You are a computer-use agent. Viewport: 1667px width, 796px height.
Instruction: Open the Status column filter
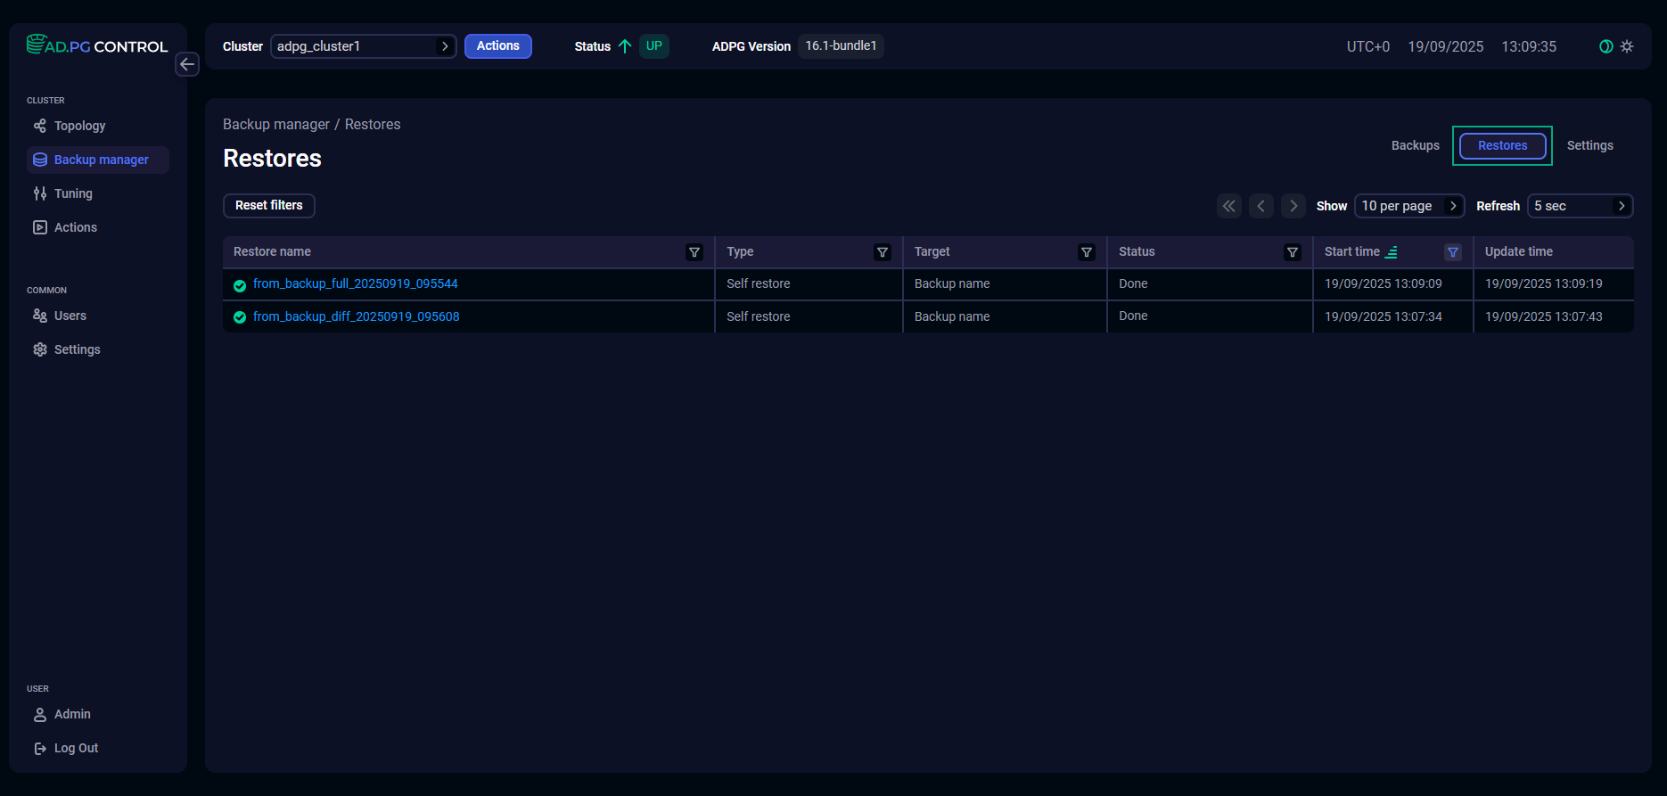(1293, 252)
